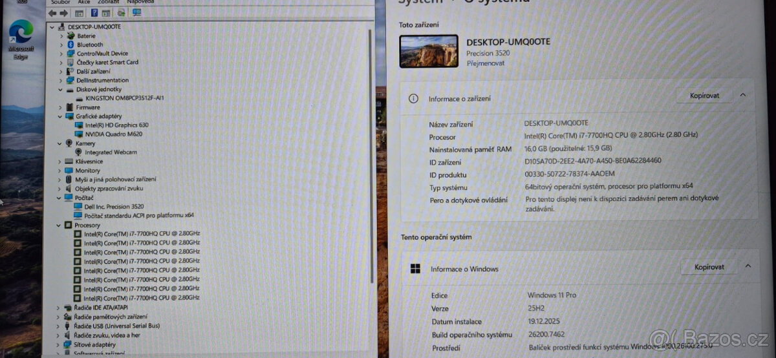Click the Procesory category chip icon
776x358 pixels.
click(68, 225)
